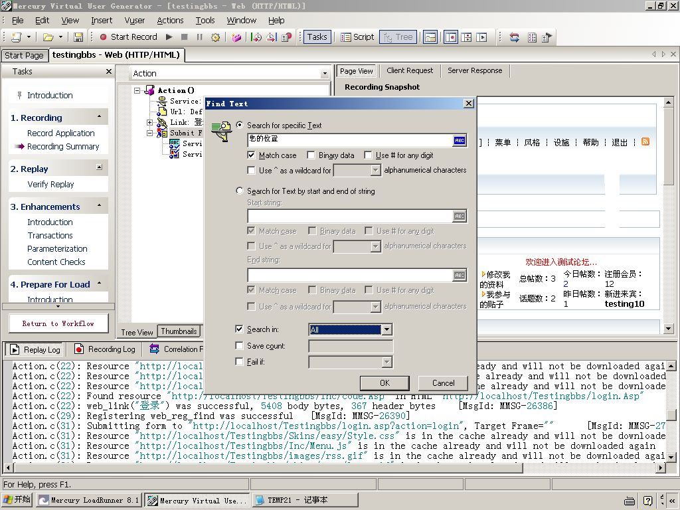Open Mercury LoadRunner 8.1 taskbar item
The height and width of the screenshot is (510, 680).
tap(89, 500)
